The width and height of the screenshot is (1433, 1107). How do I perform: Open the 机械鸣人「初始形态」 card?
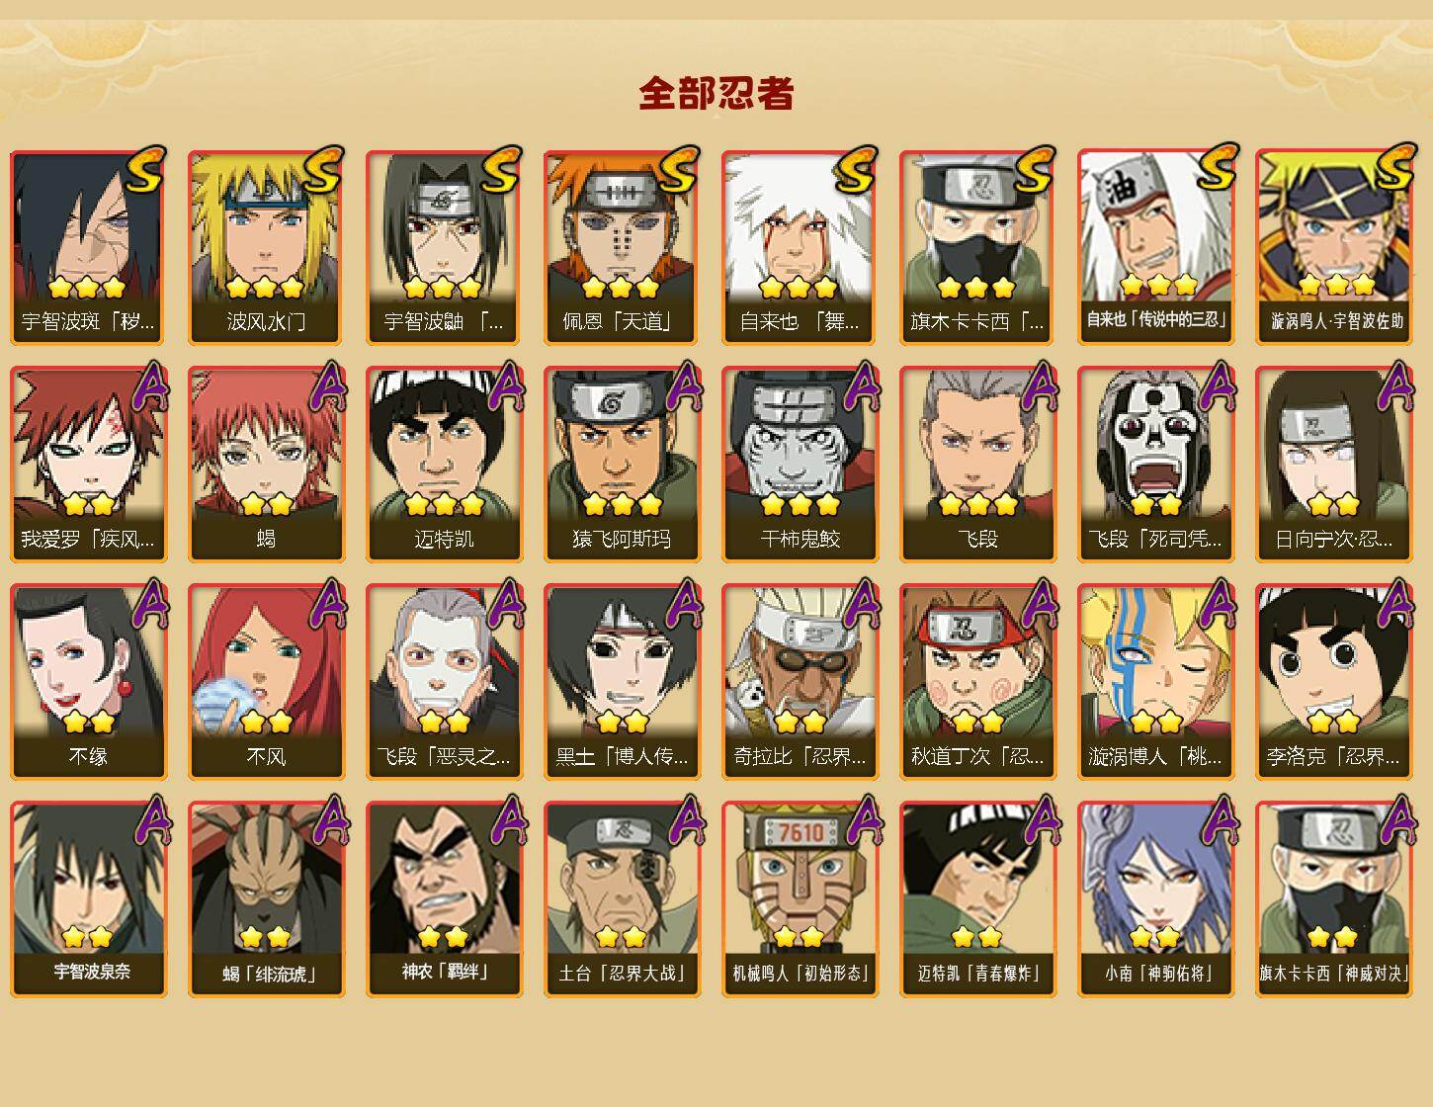tap(800, 899)
